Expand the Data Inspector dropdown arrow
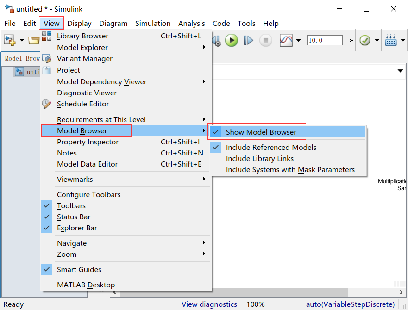408x310 pixels. tap(298, 40)
